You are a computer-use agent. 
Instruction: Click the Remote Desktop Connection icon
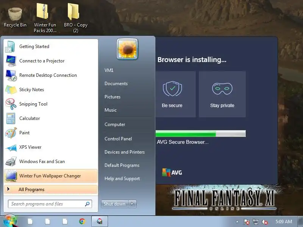(11, 75)
